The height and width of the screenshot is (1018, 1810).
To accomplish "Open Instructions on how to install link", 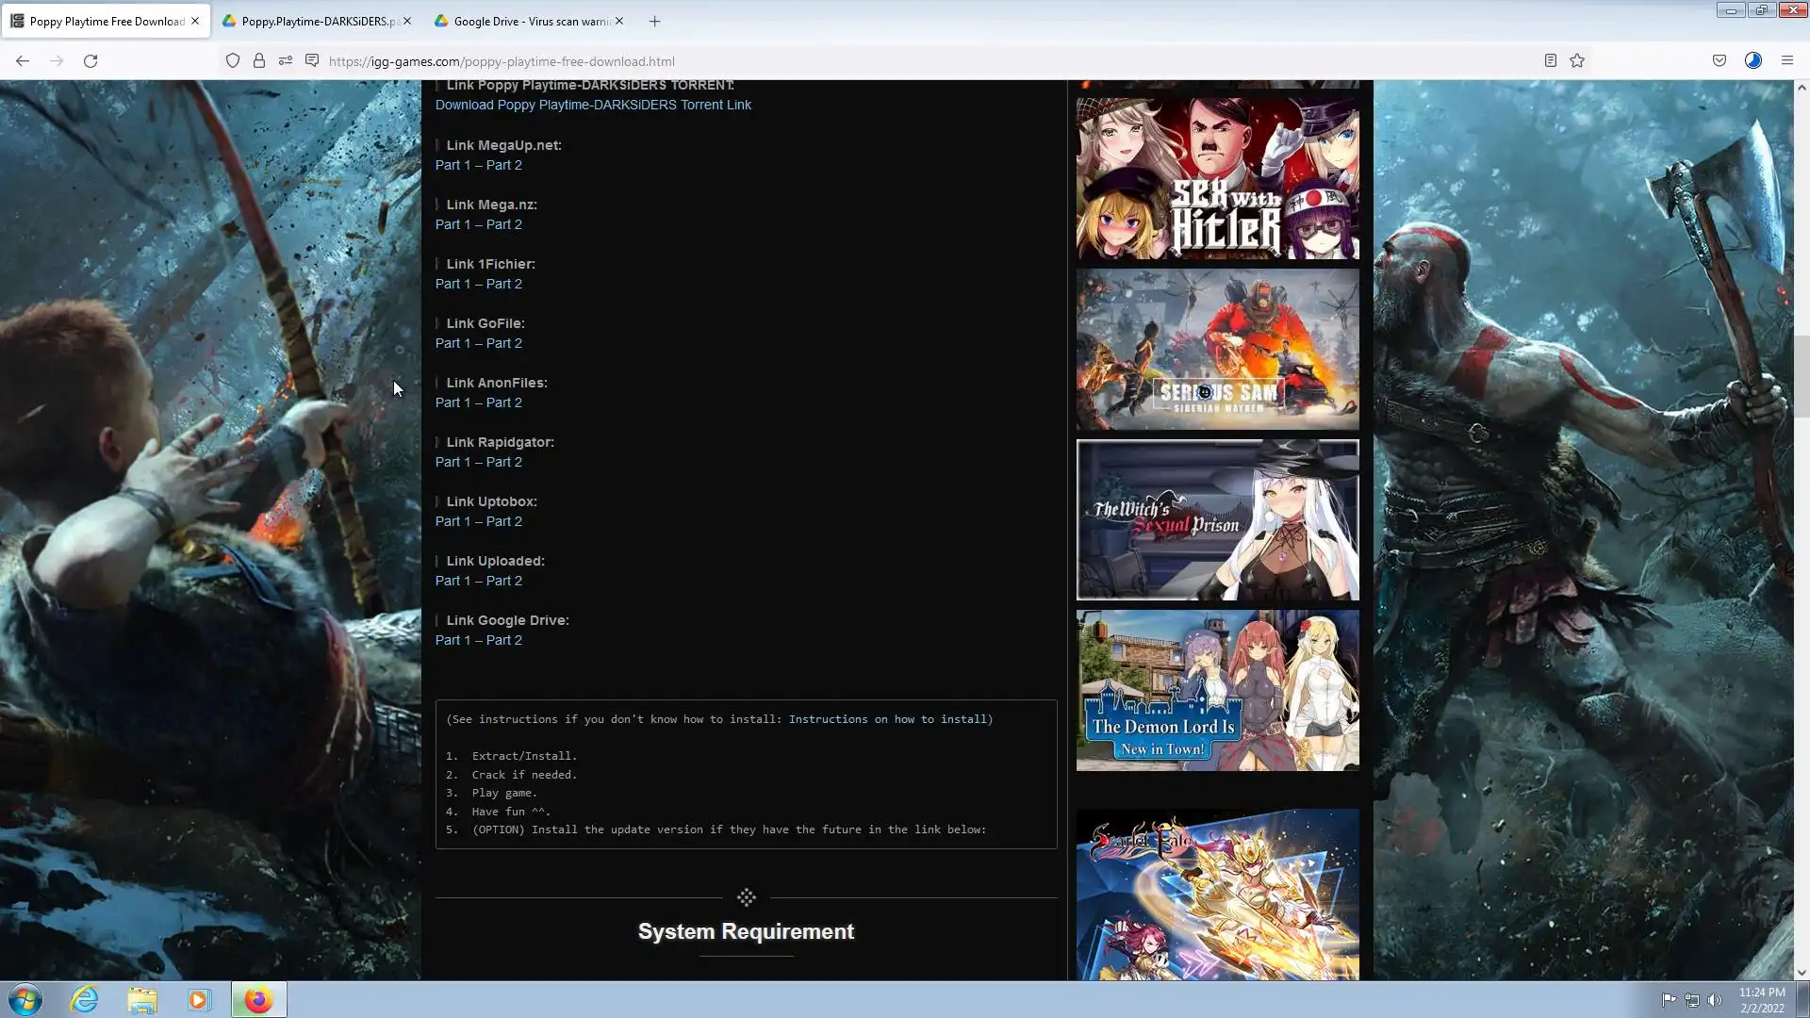I will (x=887, y=719).
